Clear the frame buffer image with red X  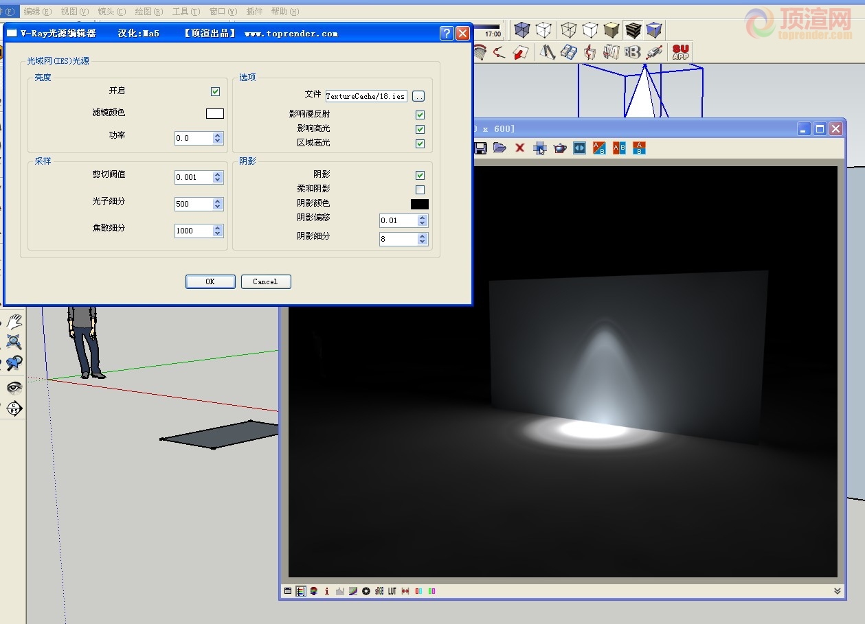519,148
